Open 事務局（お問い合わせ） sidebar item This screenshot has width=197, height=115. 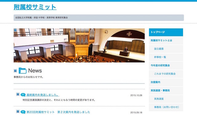(x=166, y=107)
